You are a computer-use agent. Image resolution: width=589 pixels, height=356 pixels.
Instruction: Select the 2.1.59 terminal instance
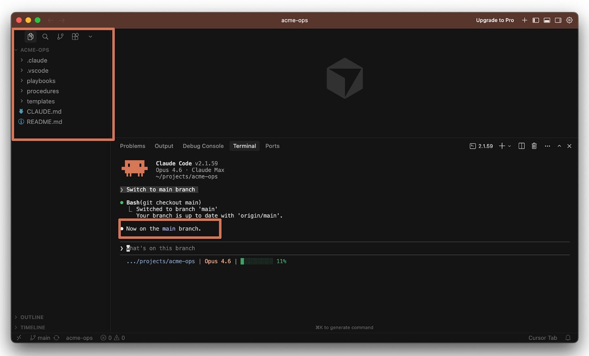coord(481,146)
